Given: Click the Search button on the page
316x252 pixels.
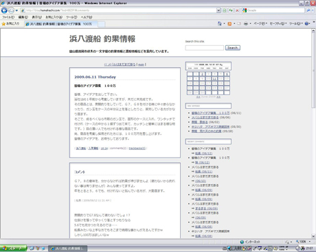Looking at the screenshot, I should point(233,48).
